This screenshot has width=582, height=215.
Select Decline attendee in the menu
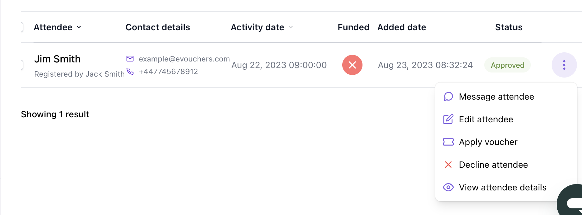[x=493, y=165]
